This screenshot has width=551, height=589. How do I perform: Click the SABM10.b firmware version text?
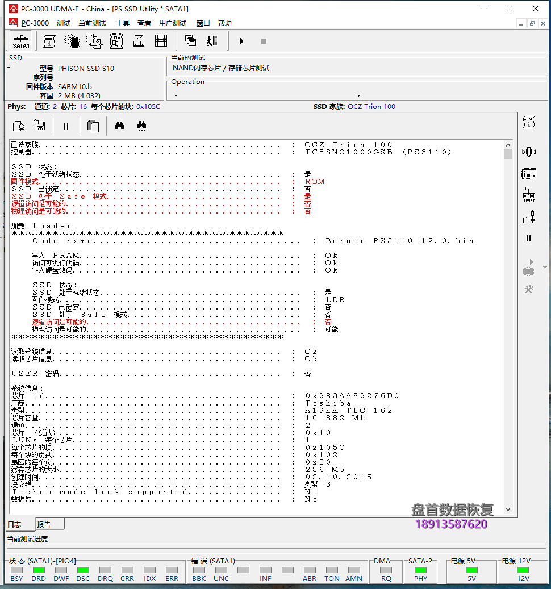(75, 87)
